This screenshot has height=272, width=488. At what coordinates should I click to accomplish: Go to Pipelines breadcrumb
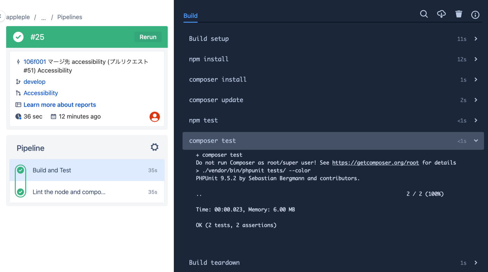pos(70,17)
